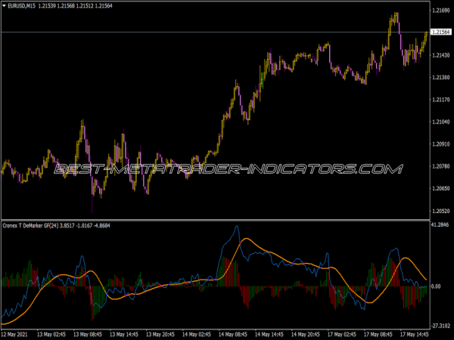This screenshot has height=340, width=454.
Task: Click the triangle arrow beside EURUSD,M15
Action: click(x=4, y=7)
